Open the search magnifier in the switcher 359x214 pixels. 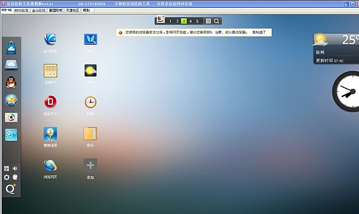pos(217,21)
